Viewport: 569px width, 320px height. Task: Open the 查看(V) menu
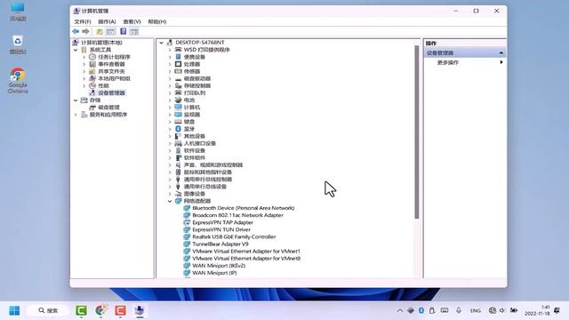pyautogui.click(x=132, y=21)
